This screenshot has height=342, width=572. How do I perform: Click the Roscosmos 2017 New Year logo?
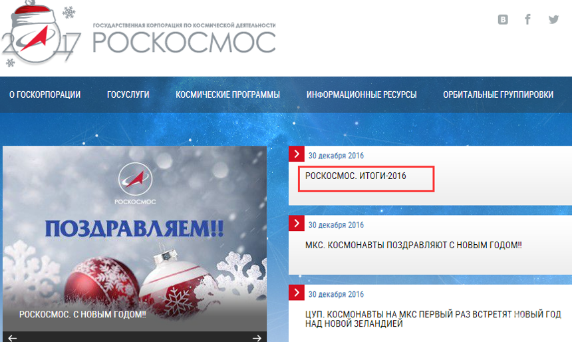(40, 35)
